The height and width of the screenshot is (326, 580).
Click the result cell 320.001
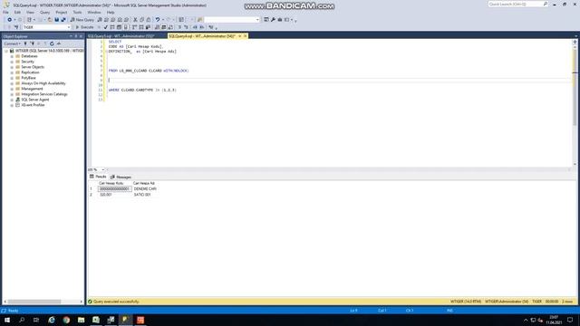click(x=106, y=195)
